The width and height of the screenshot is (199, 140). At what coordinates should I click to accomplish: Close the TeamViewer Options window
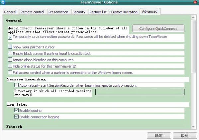coord(195,2)
